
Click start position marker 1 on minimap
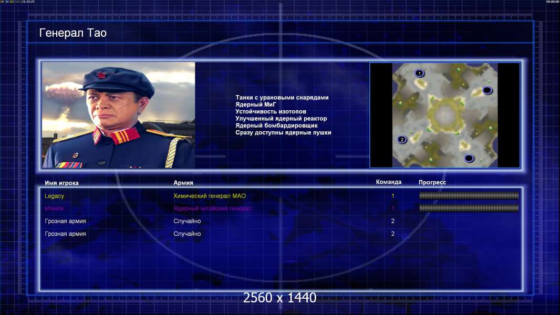(x=419, y=73)
